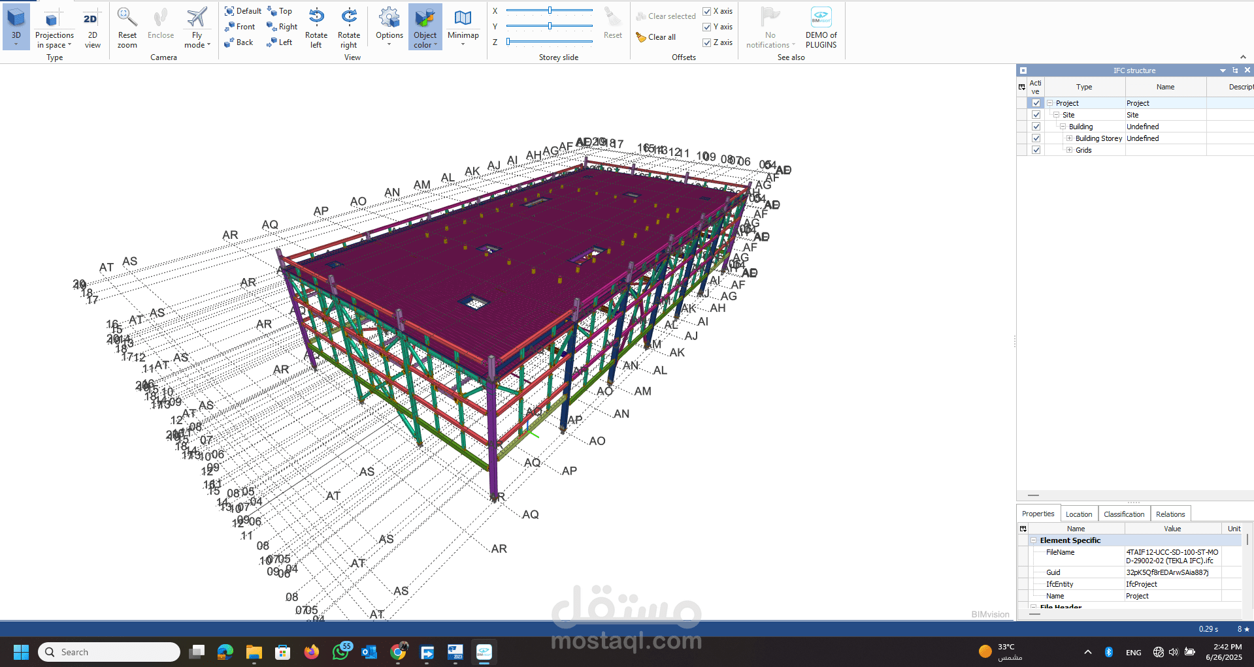Image resolution: width=1254 pixels, height=667 pixels.
Task: Click the Rotate left view icon
Action: 316,18
